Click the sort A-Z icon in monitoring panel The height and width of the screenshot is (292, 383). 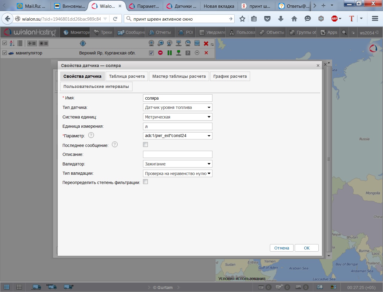tap(12, 43)
